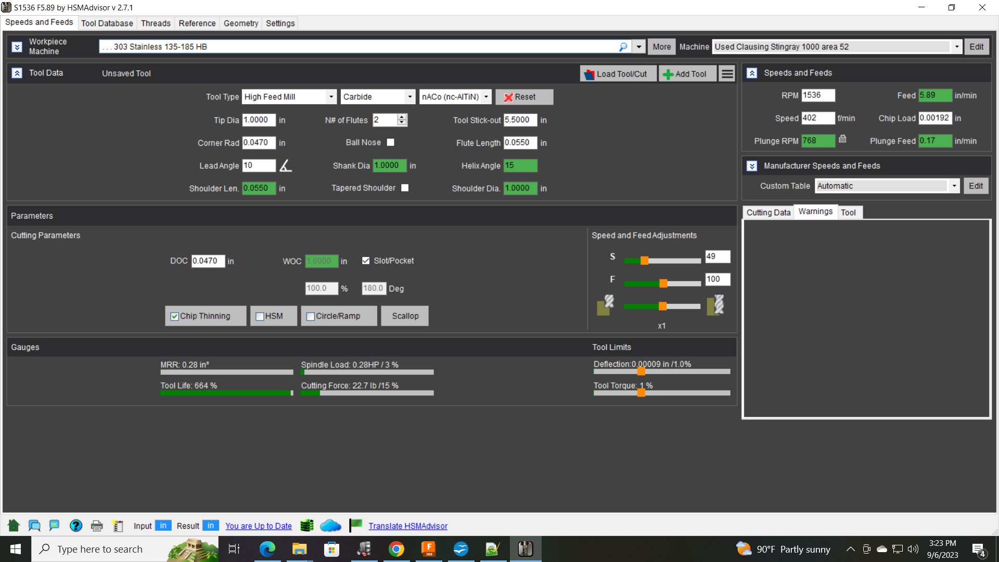Open the Cutting Data tab

768,212
